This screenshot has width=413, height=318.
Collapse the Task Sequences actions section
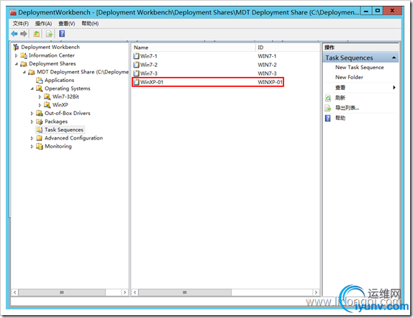tap(394, 58)
